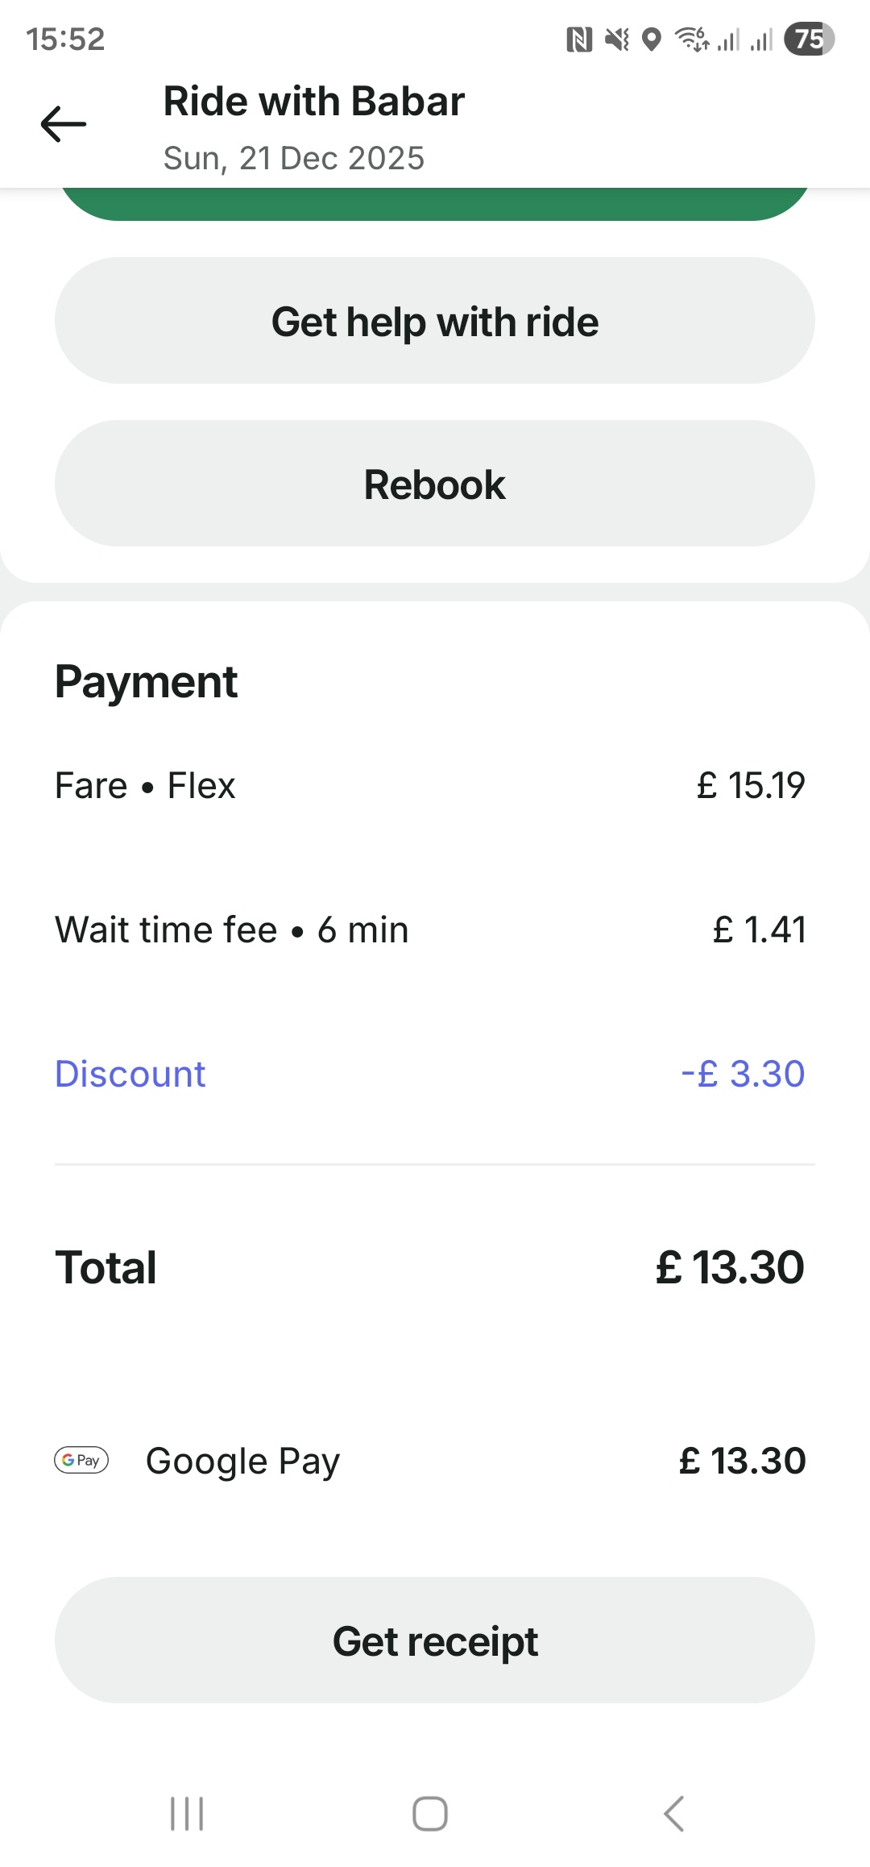
Task: Tap the Ride with Babar title
Action: (x=314, y=102)
